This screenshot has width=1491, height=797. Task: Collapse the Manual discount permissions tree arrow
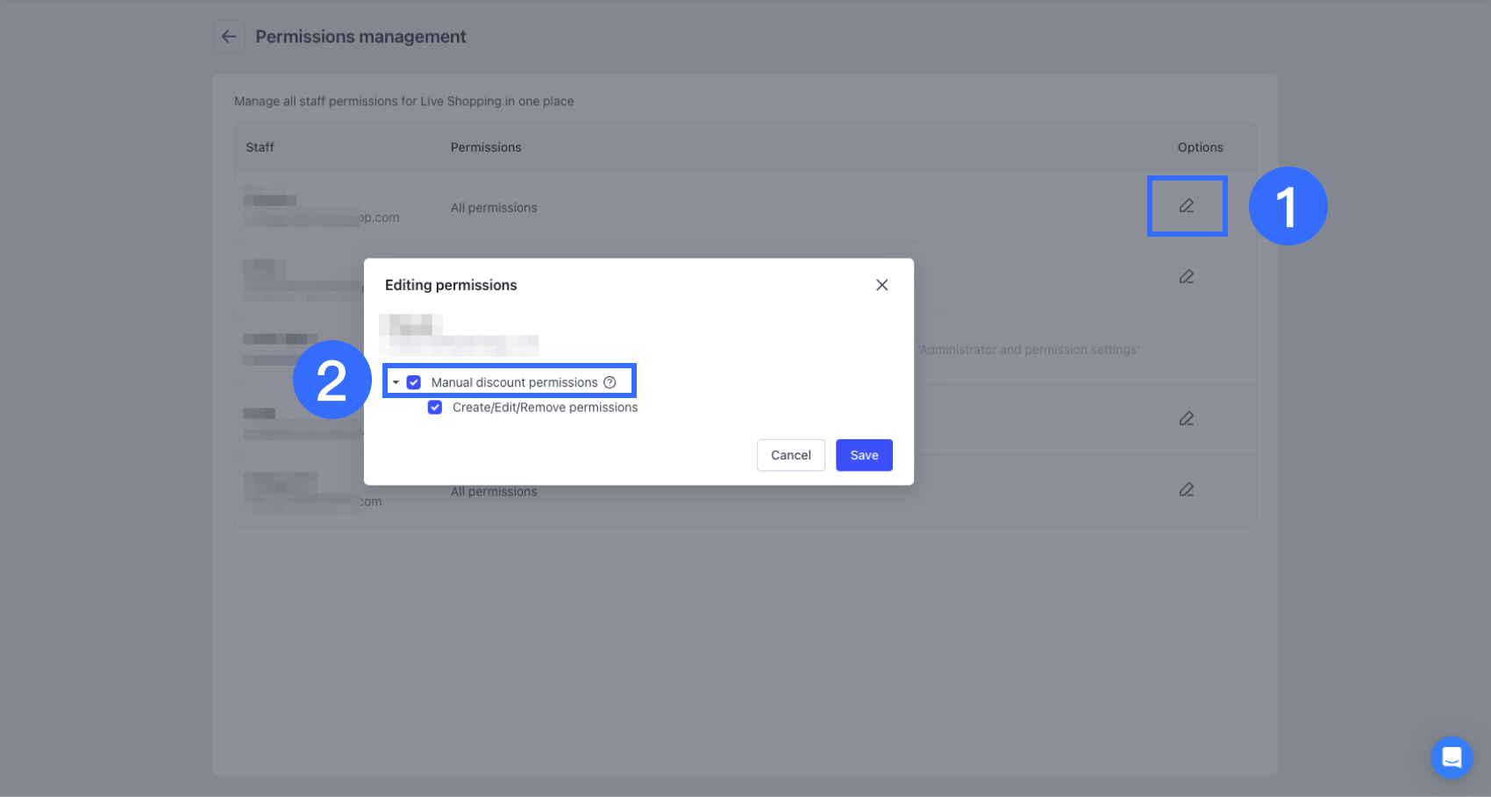pos(396,382)
